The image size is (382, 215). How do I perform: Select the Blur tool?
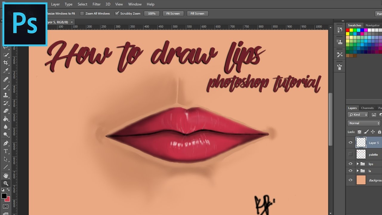click(x=6, y=127)
